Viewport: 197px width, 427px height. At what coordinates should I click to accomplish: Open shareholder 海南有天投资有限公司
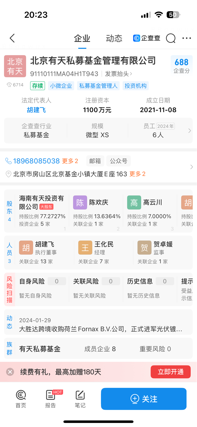tap(42, 202)
